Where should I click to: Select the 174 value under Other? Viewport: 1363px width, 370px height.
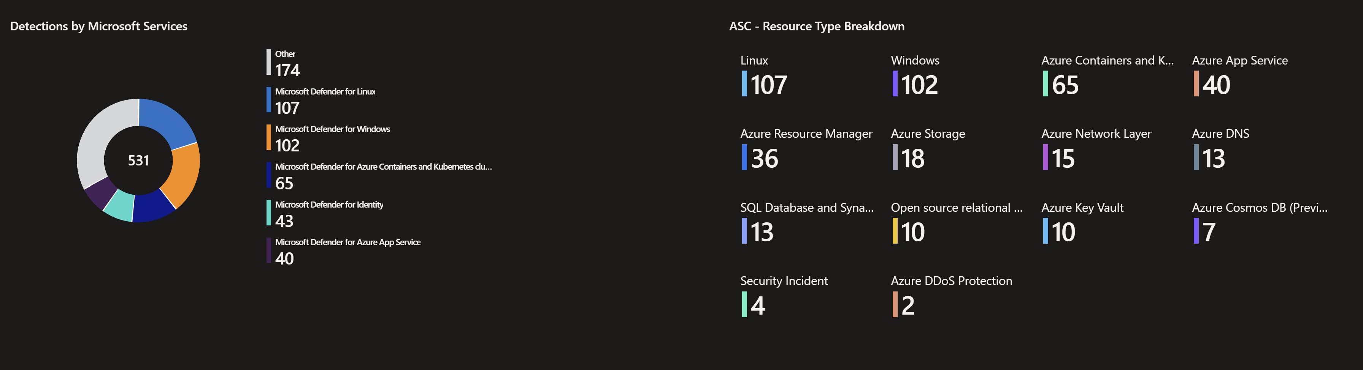[x=287, y=70]
